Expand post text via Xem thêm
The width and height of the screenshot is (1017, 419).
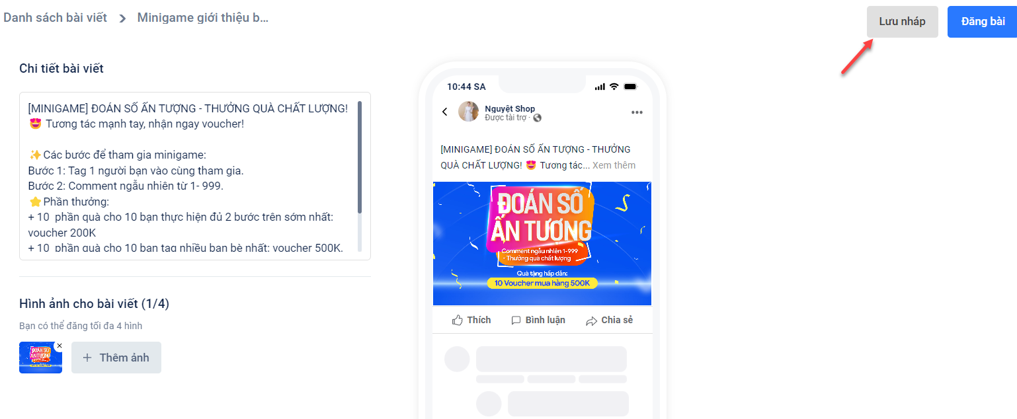tap(614, 165)
